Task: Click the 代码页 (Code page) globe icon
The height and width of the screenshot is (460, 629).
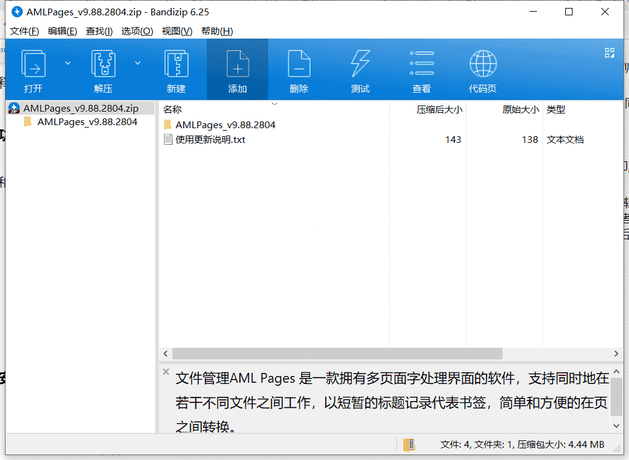Action: (x=483, y=63)
